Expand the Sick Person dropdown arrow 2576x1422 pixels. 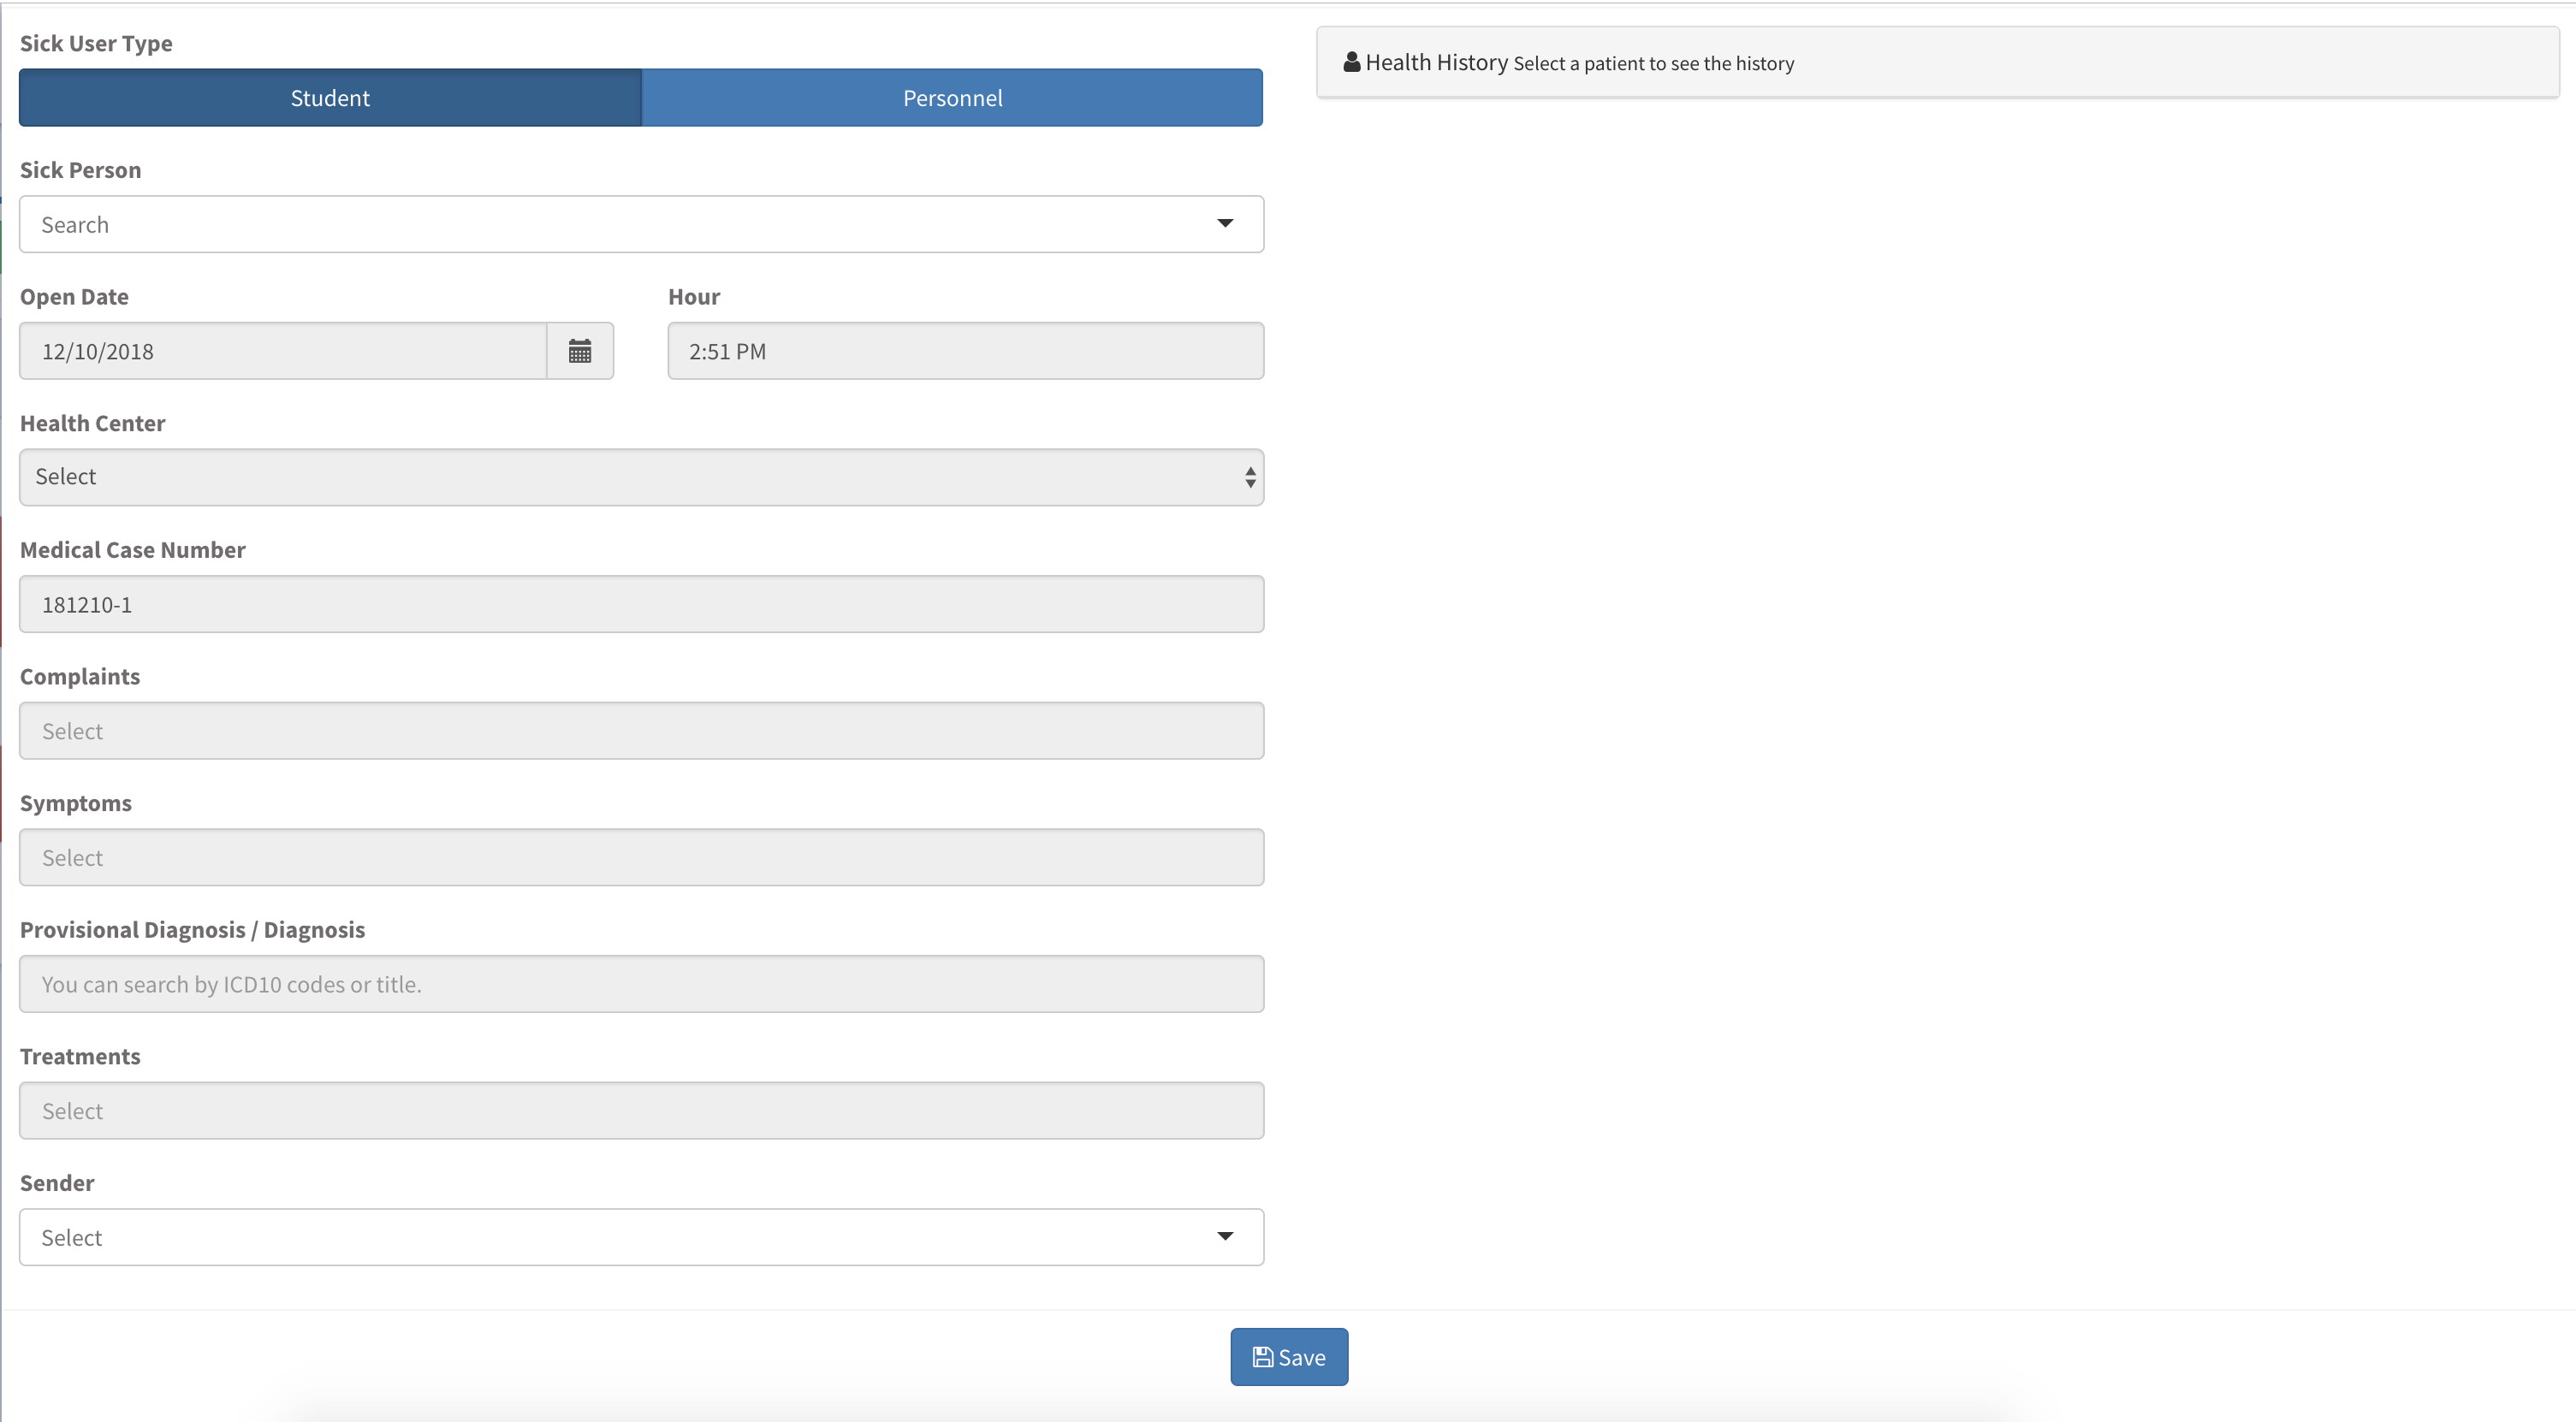pos(1225,224)
